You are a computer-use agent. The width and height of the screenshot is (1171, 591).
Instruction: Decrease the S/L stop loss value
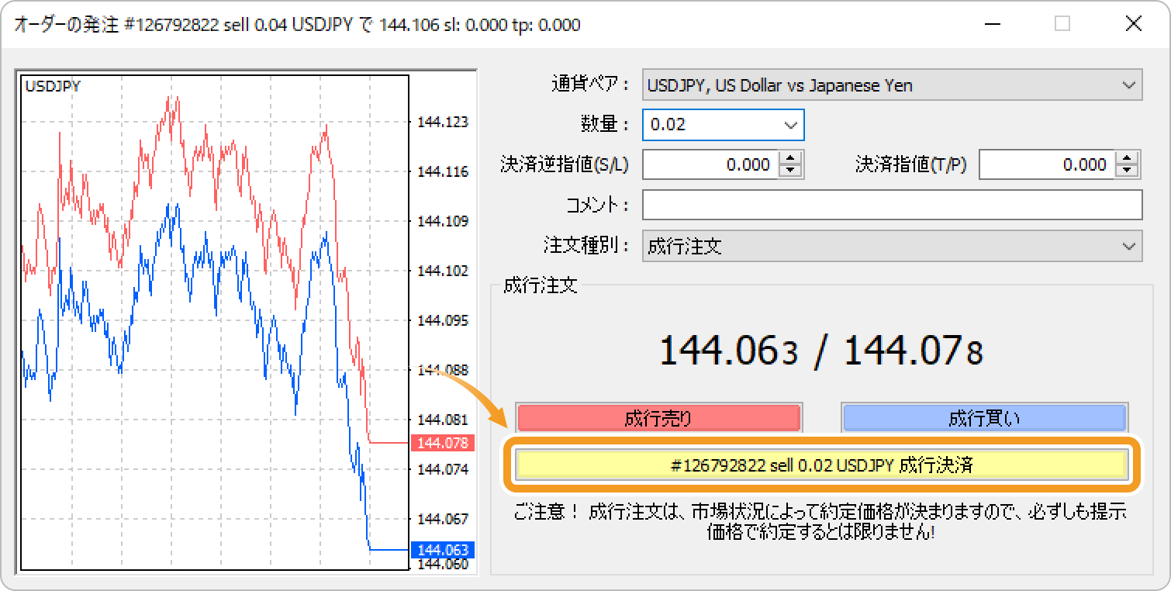[790, 171]
